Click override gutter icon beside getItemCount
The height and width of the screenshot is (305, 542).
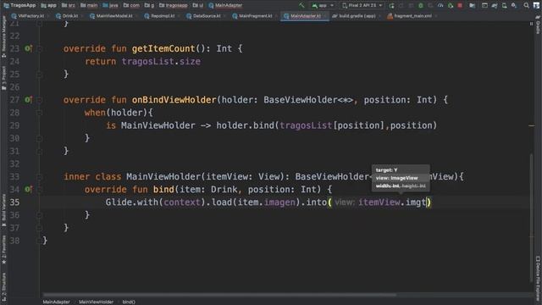(x=28, y=48)
